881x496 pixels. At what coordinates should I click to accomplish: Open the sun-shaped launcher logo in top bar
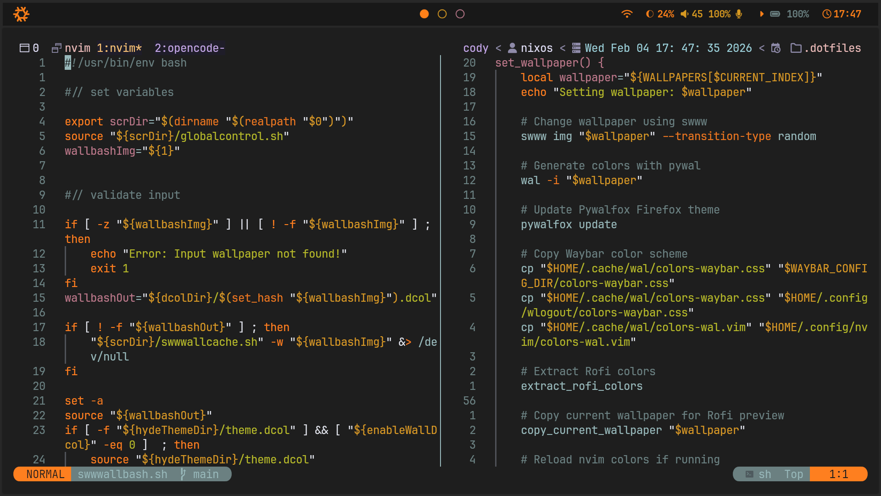(x=21, y=14)
